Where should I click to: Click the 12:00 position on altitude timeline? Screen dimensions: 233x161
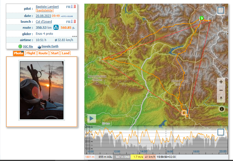117,152
